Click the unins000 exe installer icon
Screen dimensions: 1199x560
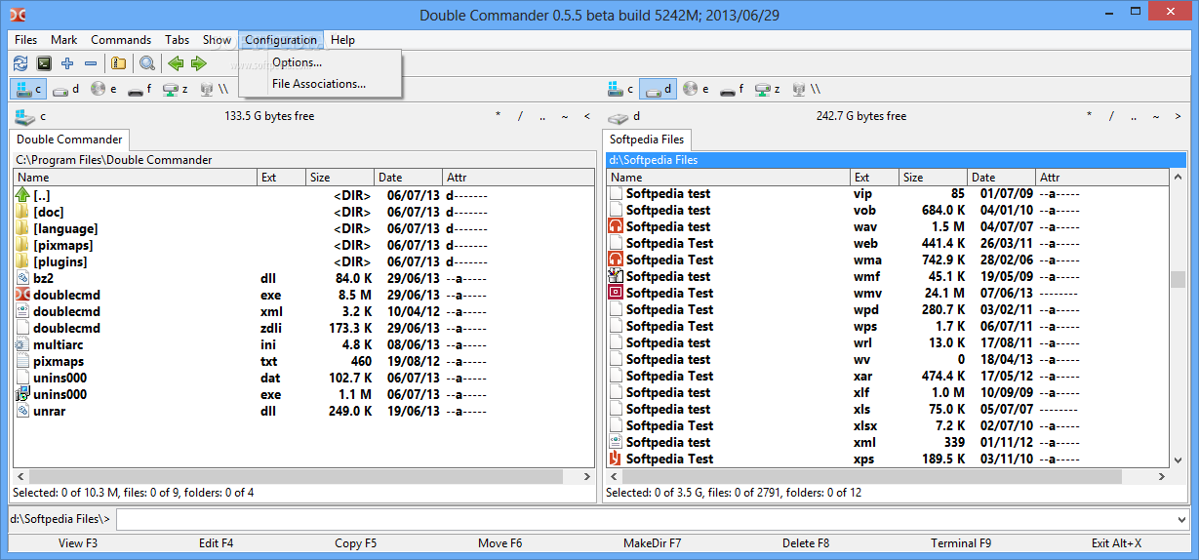22,394
